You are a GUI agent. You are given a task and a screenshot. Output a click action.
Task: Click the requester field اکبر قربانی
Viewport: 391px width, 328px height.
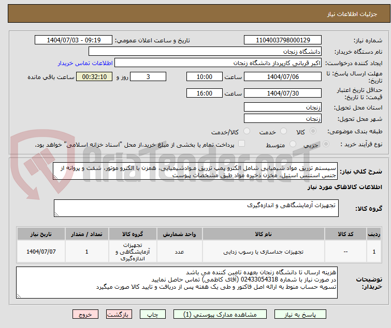(x=218, y=63)
